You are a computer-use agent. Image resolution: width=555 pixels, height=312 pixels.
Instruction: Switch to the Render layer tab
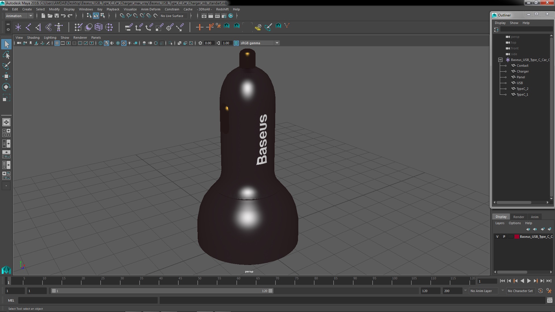coord(519,217)
